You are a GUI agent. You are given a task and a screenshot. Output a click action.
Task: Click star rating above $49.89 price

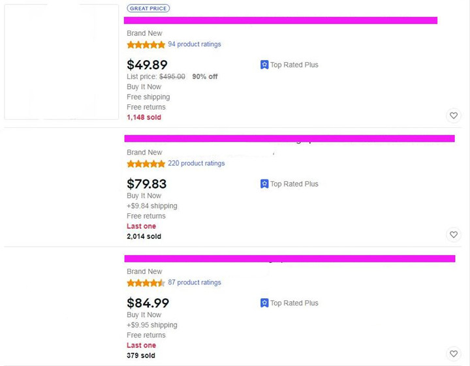[x=146, y=44]
